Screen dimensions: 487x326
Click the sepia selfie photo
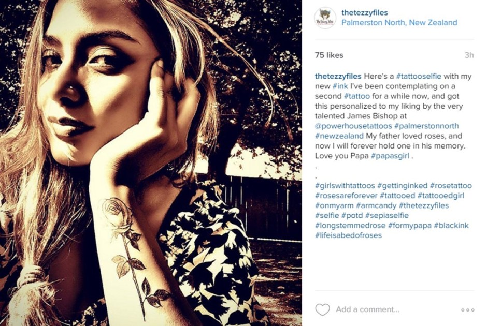(151, 163)
